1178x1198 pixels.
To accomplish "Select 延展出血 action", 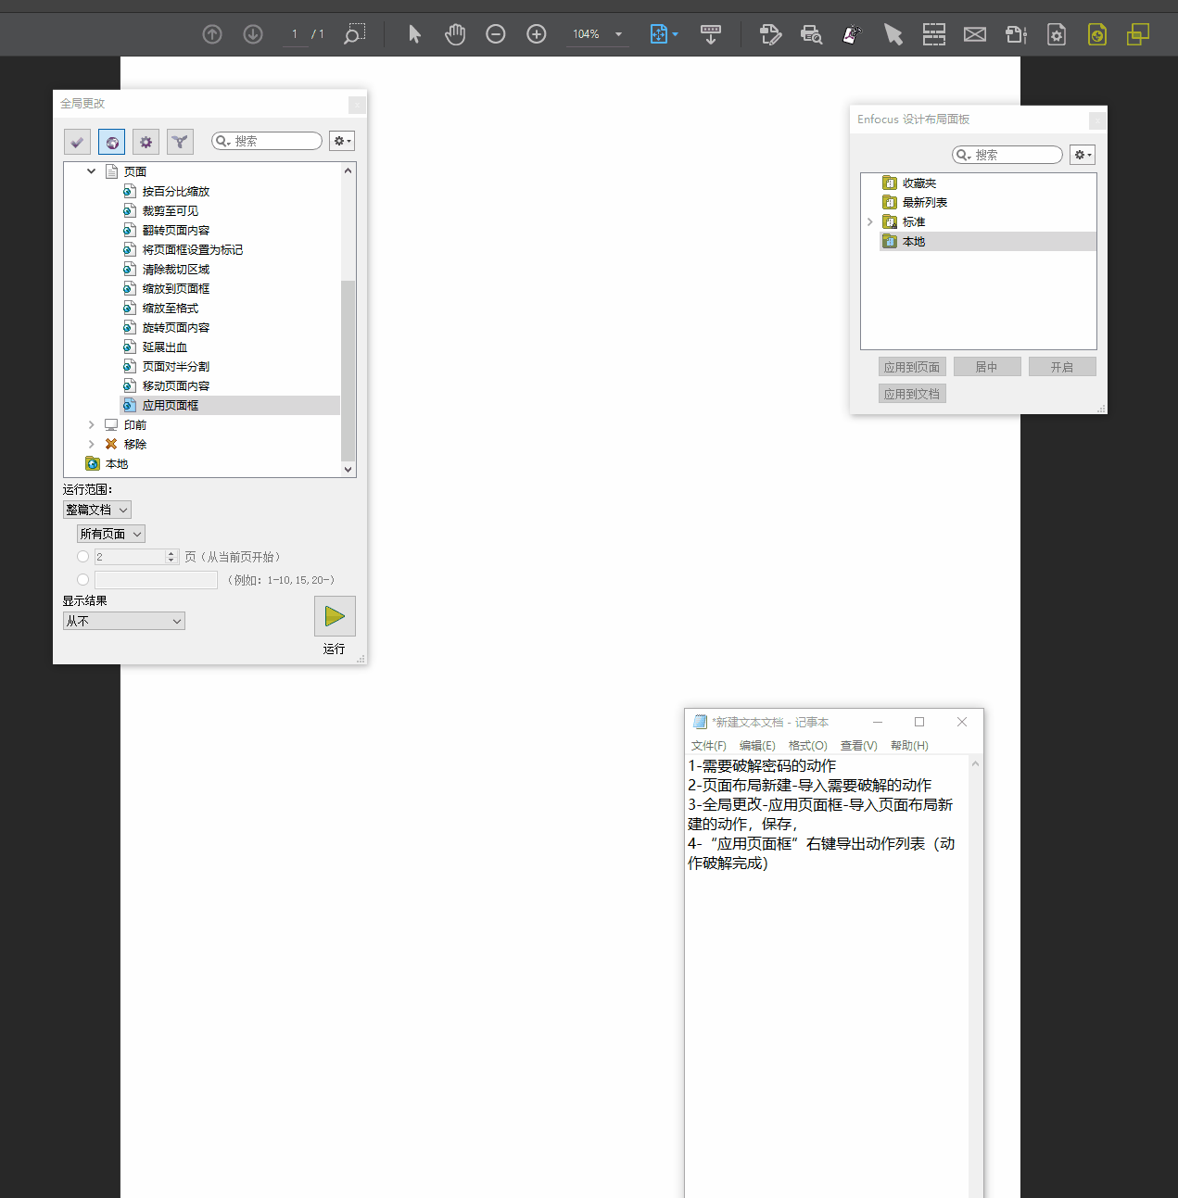I will click(165, 347).
